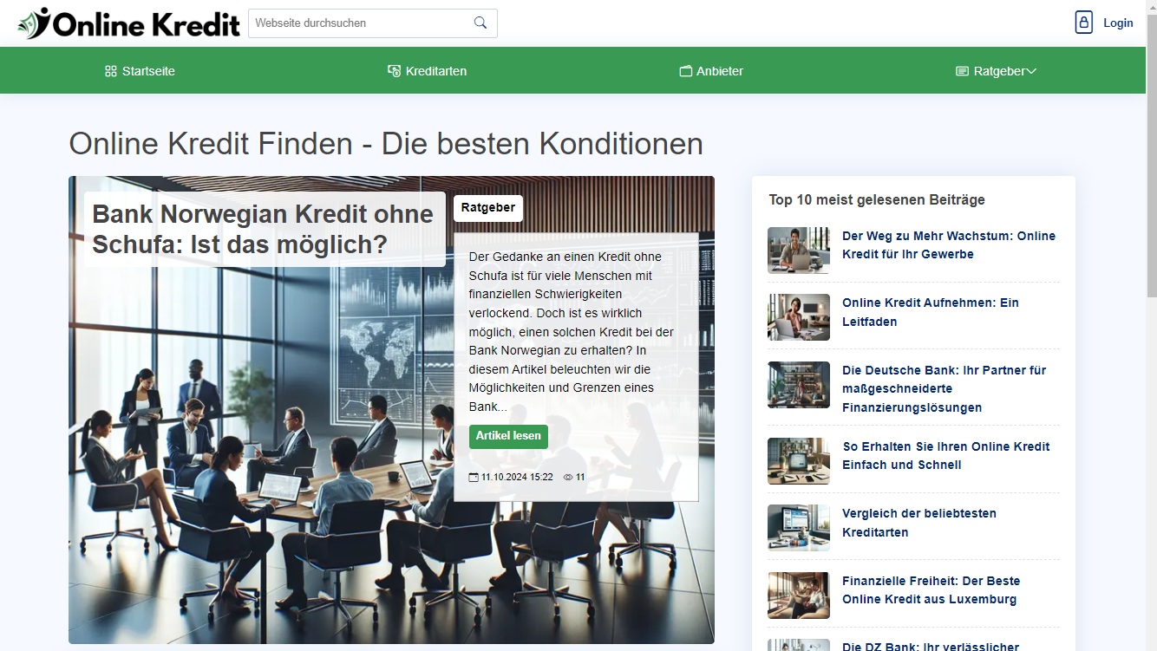
Task: Open the Ratgeber chevron in the navbar
Action: (x=1032, y=71)
